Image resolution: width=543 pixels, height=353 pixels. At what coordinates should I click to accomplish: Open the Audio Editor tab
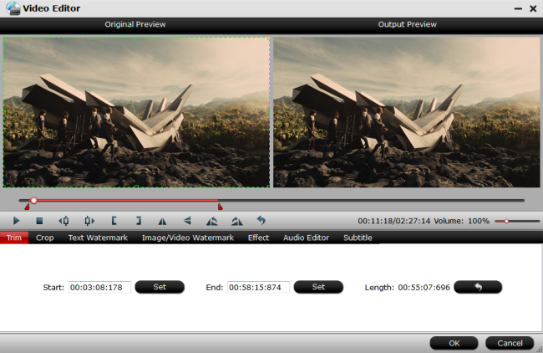(x=306, y=238)
